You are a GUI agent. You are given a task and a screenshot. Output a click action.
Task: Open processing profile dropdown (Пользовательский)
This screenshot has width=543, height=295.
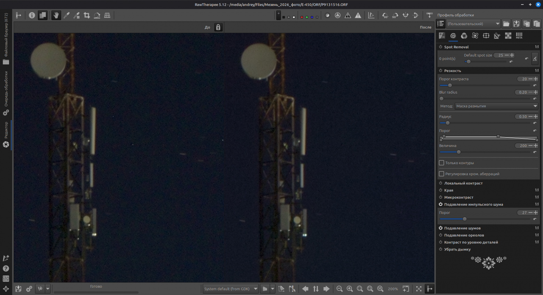[x=473, y=24]
